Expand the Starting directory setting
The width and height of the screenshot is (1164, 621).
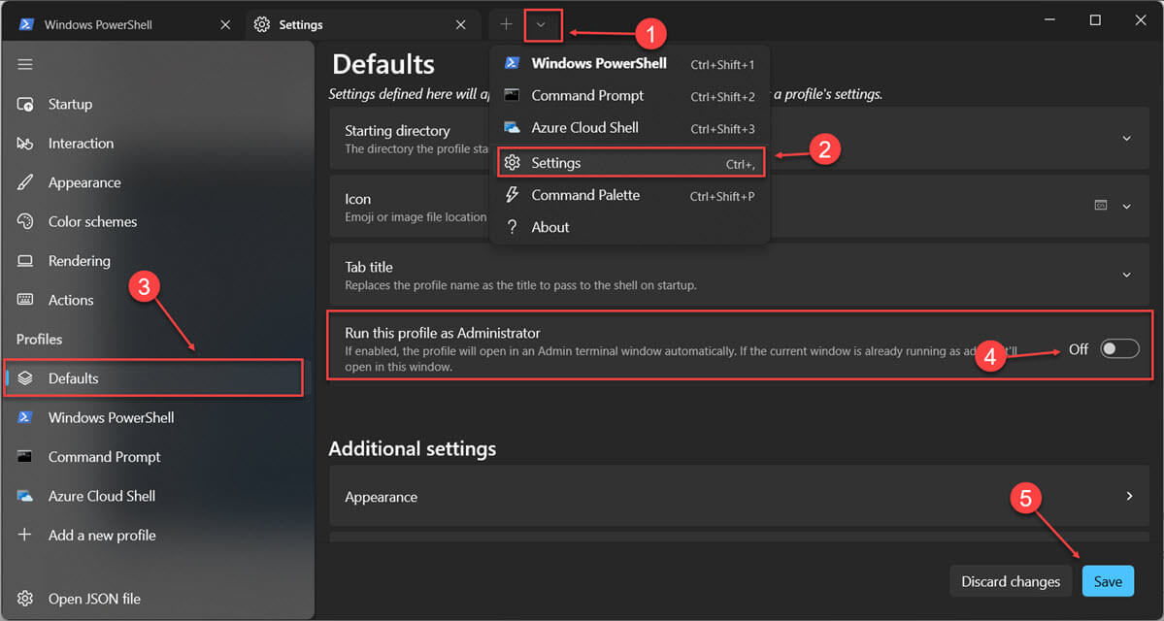1127,138
